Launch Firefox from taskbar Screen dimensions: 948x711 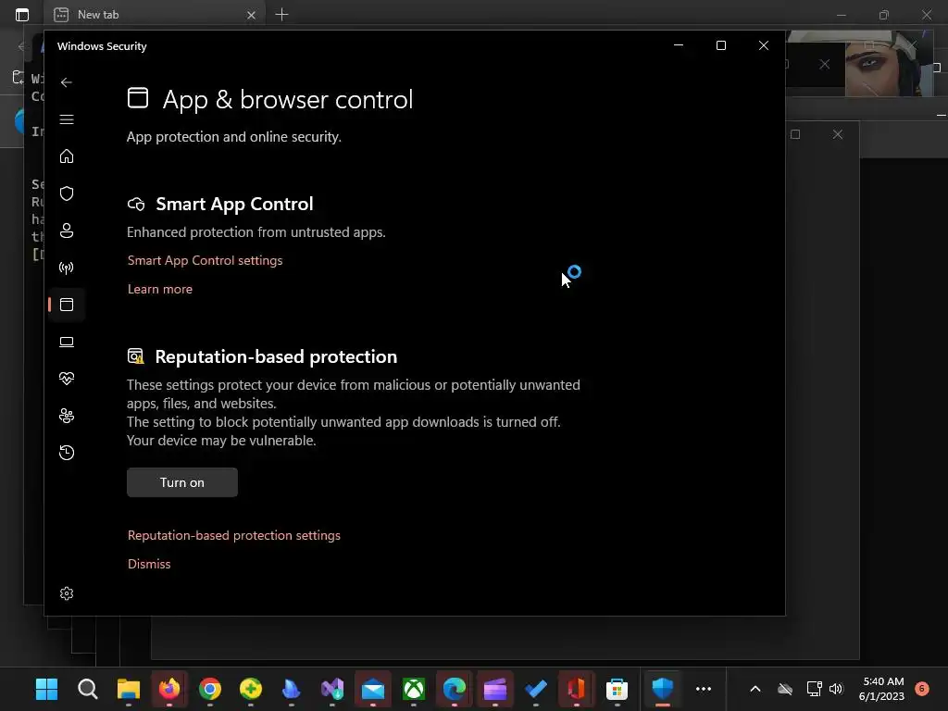pyautogui.click(x=169, y=689)
